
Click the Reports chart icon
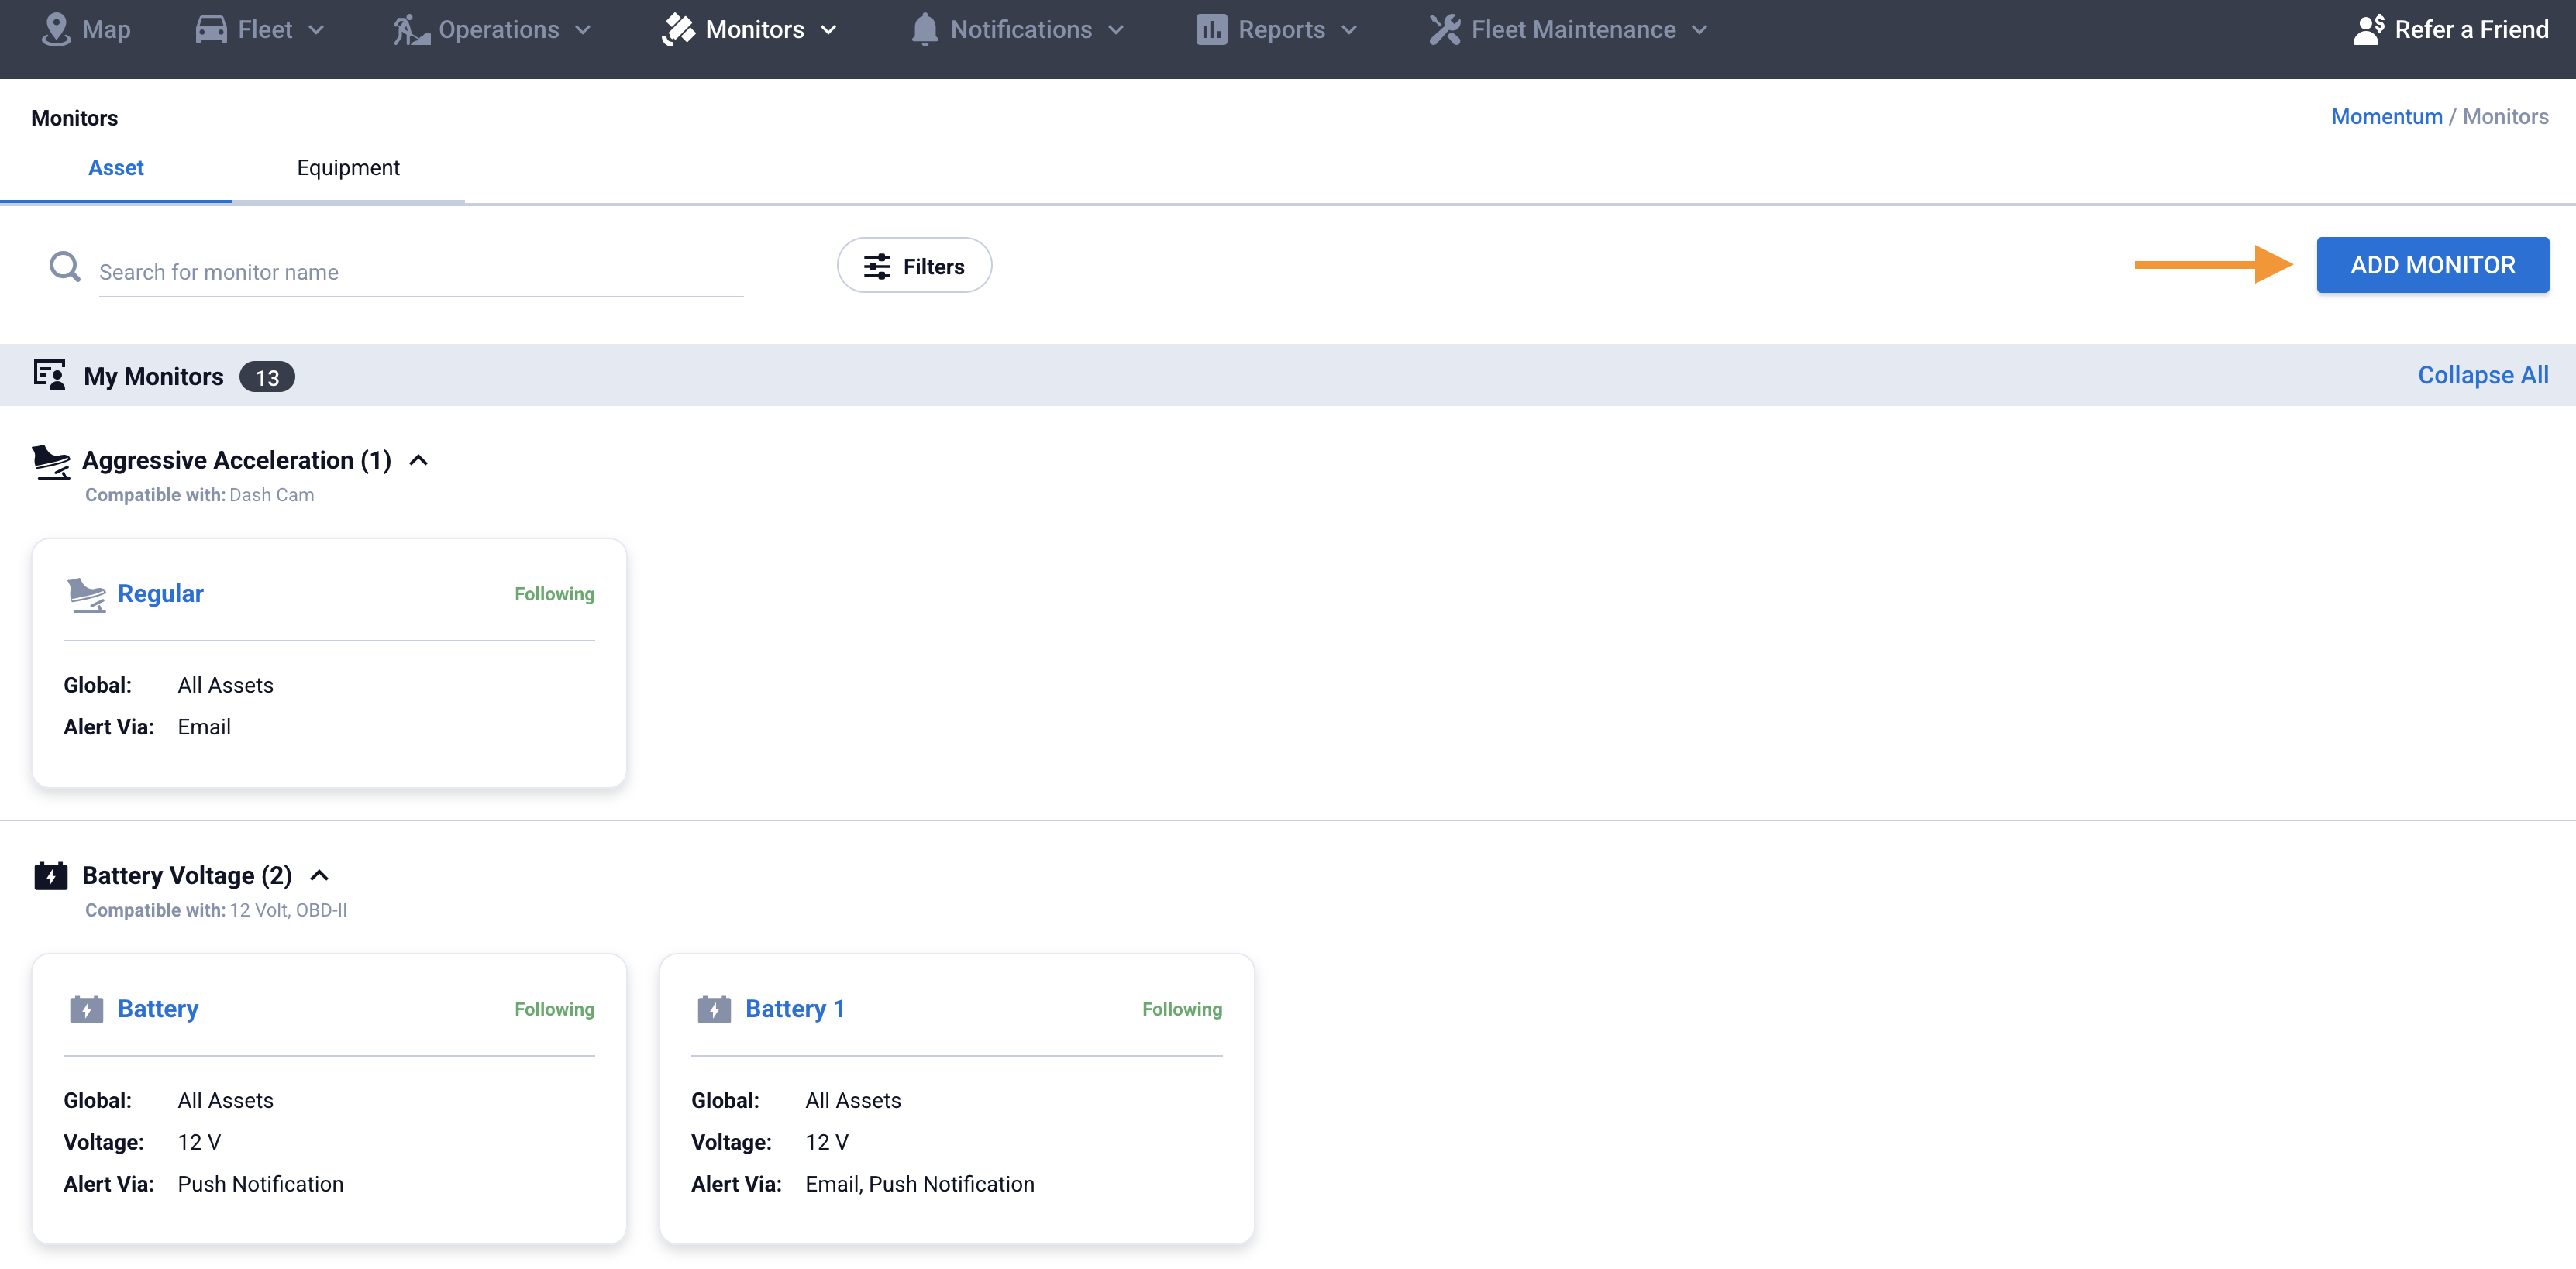click(x=1211, y=29)
